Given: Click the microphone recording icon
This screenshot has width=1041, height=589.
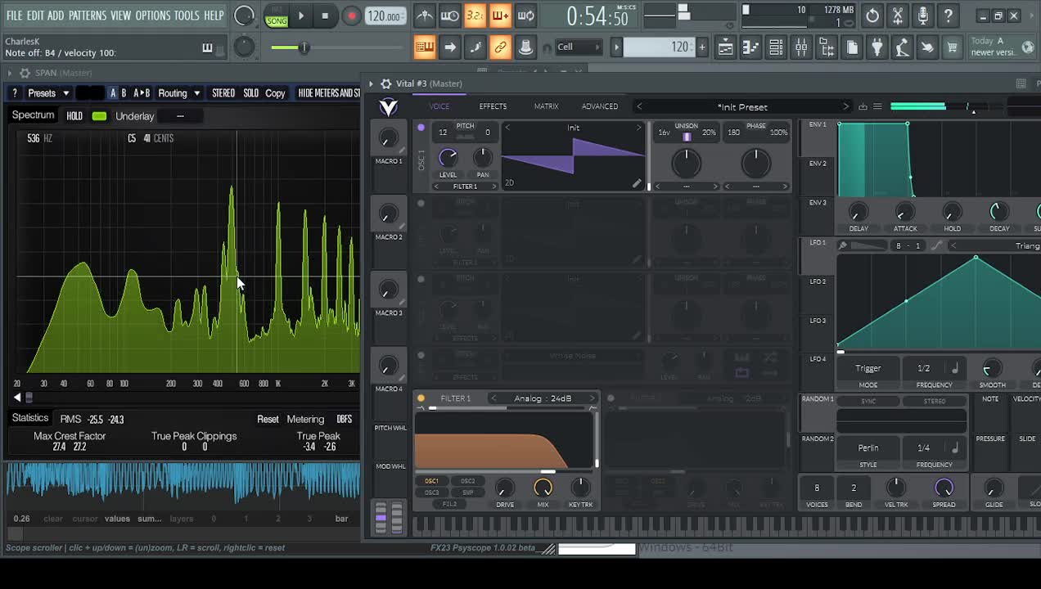Looking at the screenshot, I should (x=923, y=16).
